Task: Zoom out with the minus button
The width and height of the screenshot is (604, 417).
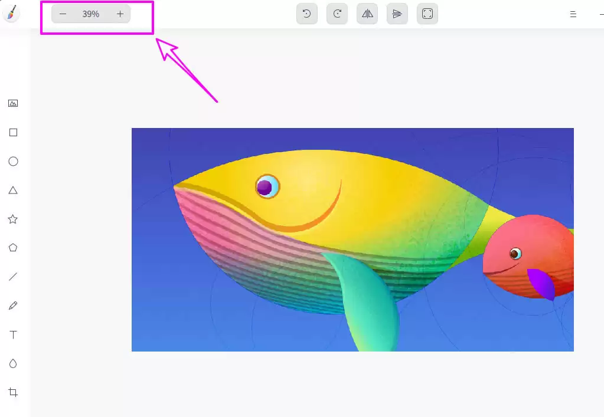Action: pos(63,14)
